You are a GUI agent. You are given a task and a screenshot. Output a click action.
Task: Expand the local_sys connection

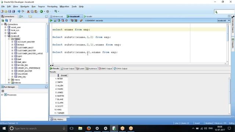coord(6,30)
